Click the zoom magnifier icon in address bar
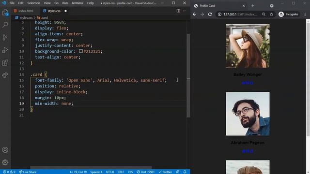310x174 pixels. pyautogui.click(x=263, y=14)
